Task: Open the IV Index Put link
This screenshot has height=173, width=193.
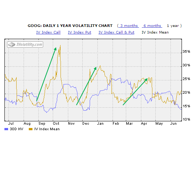Action: (x=79, y=32)
